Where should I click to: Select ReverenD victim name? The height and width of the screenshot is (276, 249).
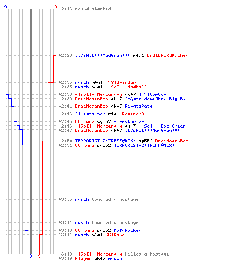(x=133, y=114)
